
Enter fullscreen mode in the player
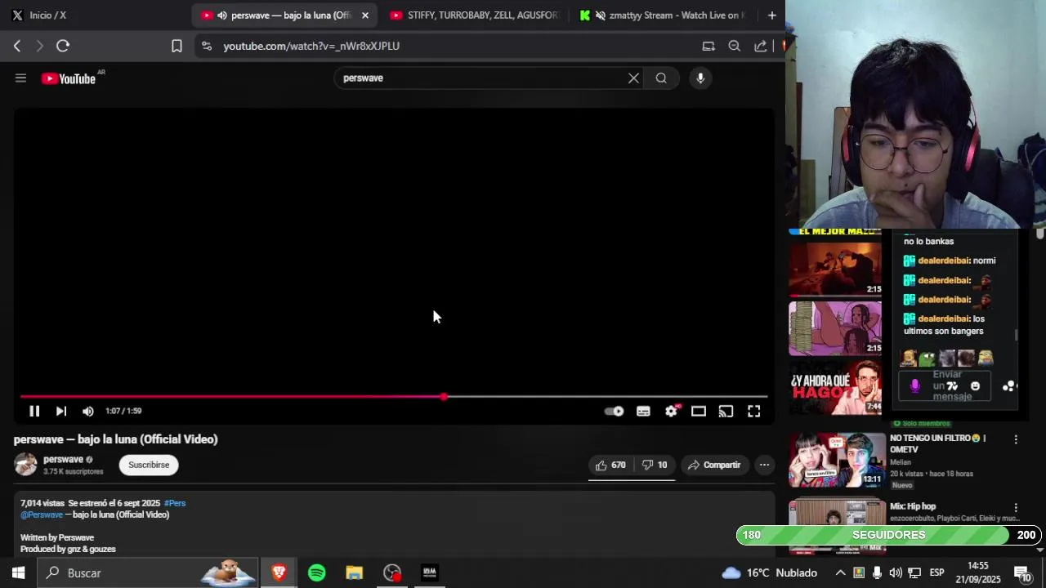(x=754, y=412)
